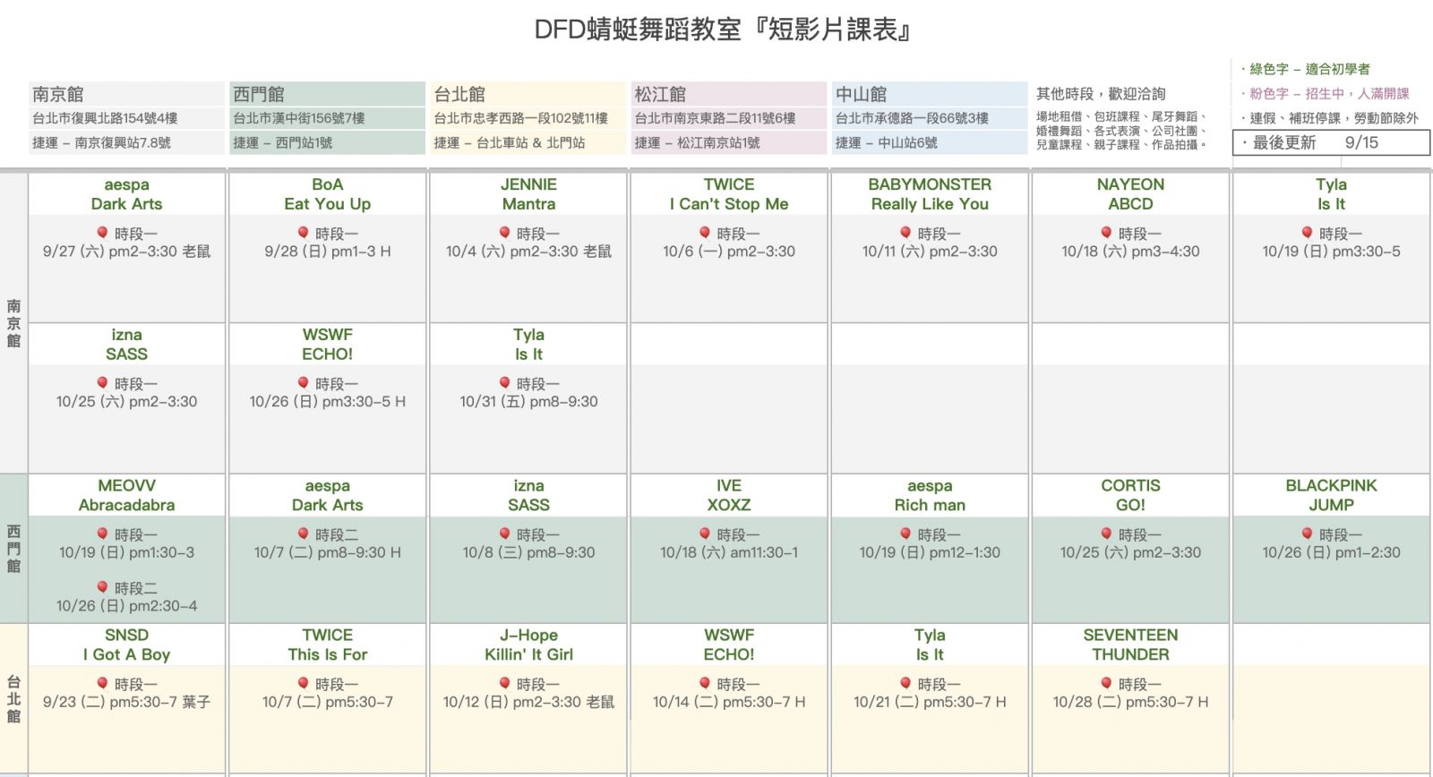Click balloon icon in WSWF ECHO! 10/14 cell
The image size is (1433, 777).
point(705,684)
